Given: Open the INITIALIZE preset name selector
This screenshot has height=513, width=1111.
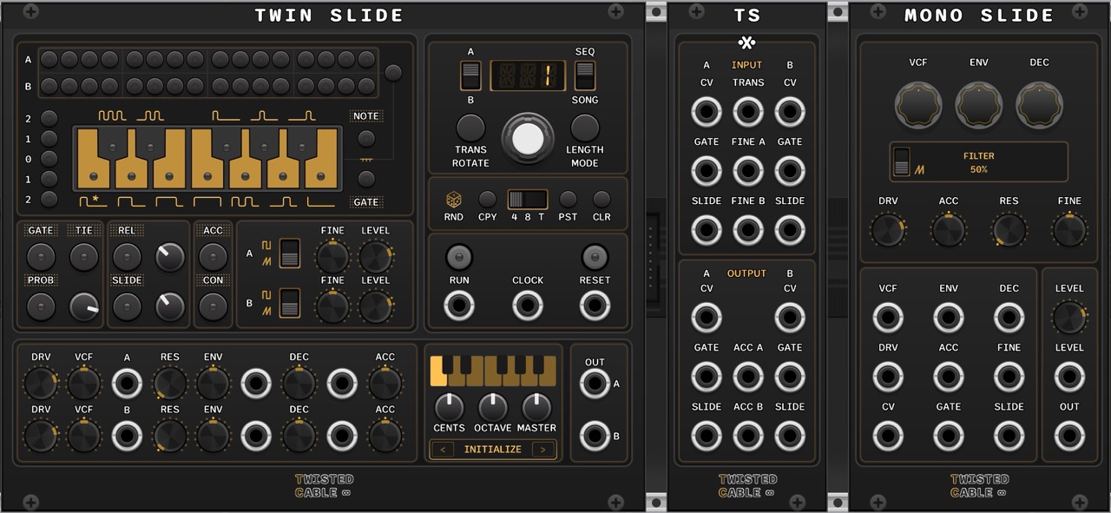Looking at the screenshot, I should tap(492, 450).
